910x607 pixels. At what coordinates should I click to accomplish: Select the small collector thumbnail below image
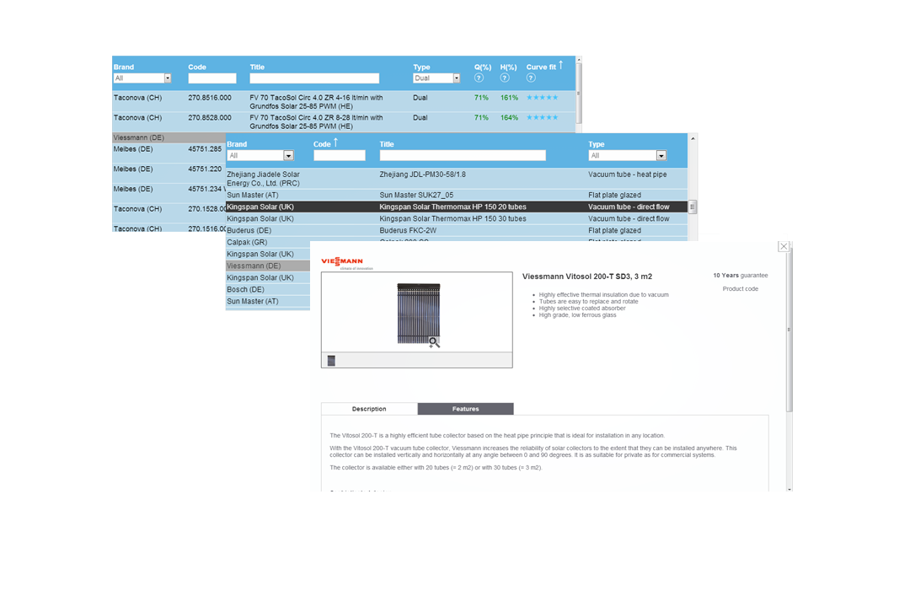click(331, 361)
